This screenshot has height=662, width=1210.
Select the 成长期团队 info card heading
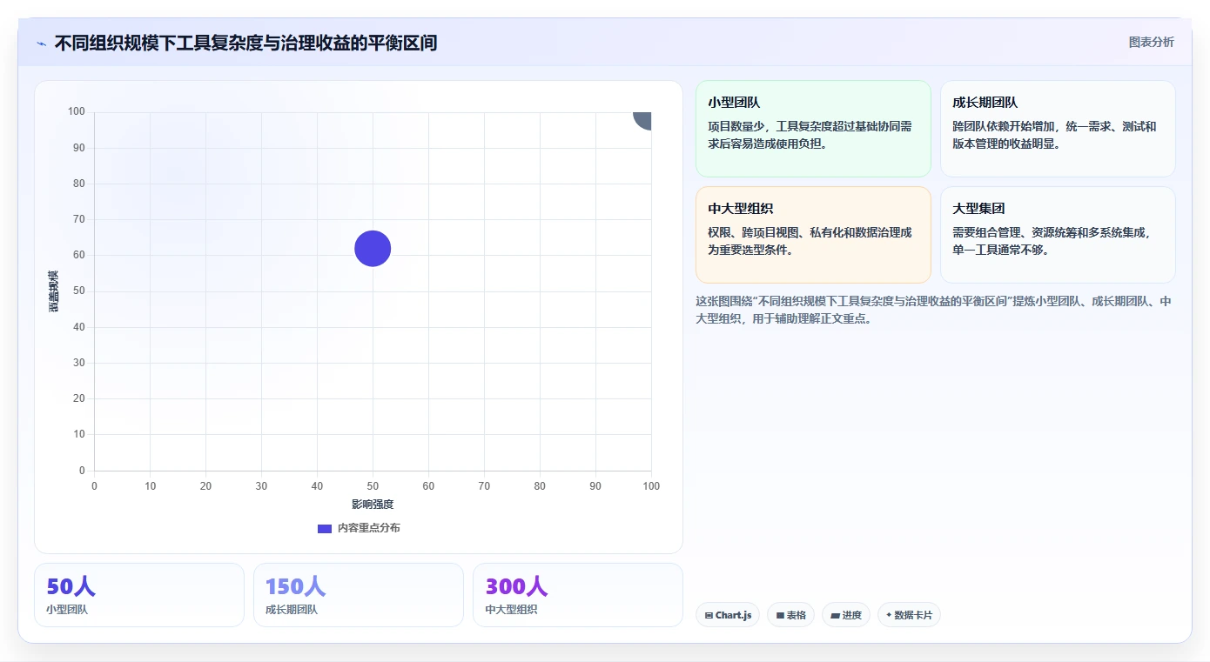(x=985, y=103)
